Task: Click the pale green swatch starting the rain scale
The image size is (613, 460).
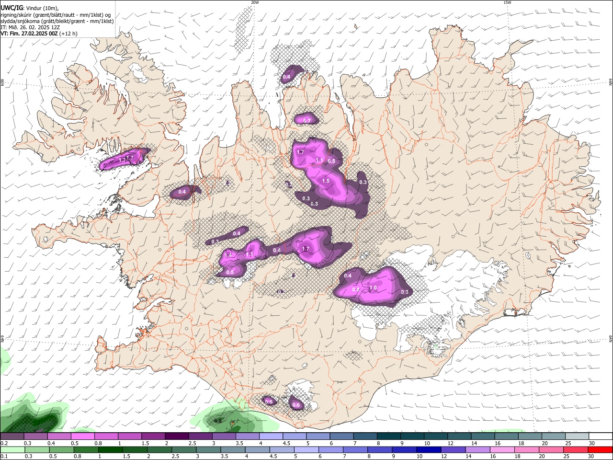Action: pos(12,449)
